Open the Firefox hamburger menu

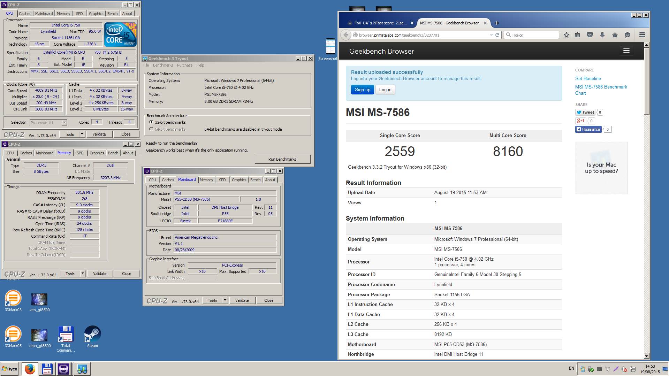642,35
